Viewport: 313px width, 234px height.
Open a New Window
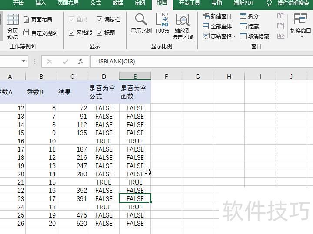[x=217, y=16]
